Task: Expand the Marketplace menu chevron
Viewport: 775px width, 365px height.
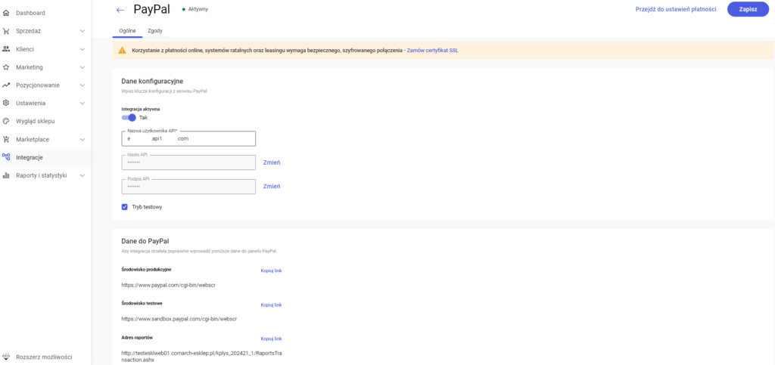Action: pos(82,140)
